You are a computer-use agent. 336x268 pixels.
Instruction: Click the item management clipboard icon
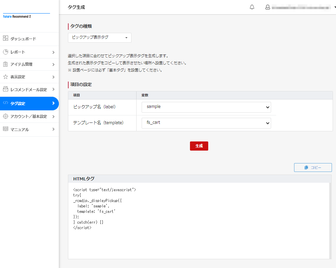click(x=5, y=64)
